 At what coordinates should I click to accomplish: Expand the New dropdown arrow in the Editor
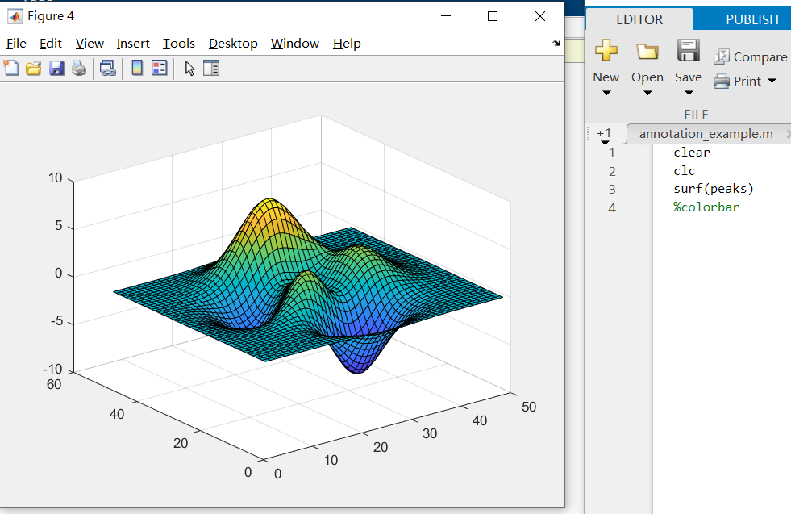point(606,90)
